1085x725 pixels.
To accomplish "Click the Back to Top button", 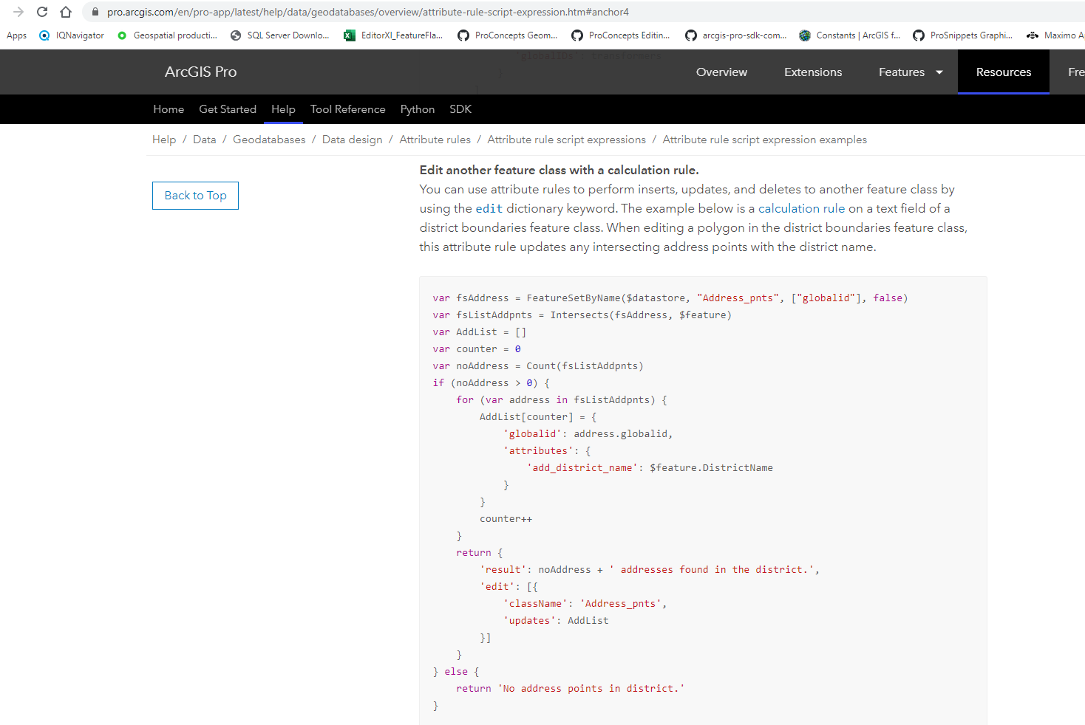I will click(x=195, y=195).
